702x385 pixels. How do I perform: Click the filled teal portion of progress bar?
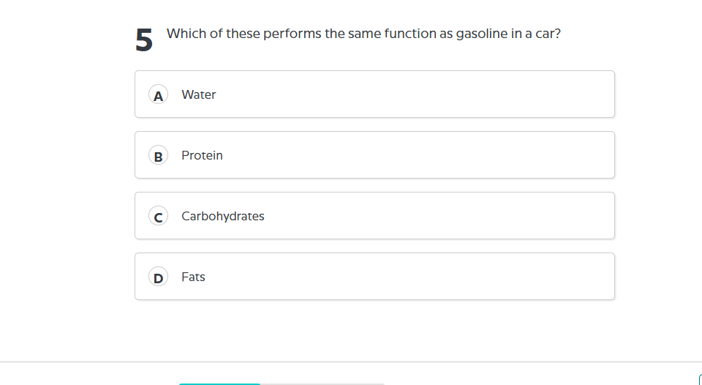pyautogui.click(x=219, y=384)
